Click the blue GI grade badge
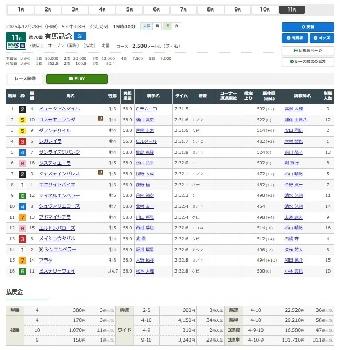 coord(80,36)
